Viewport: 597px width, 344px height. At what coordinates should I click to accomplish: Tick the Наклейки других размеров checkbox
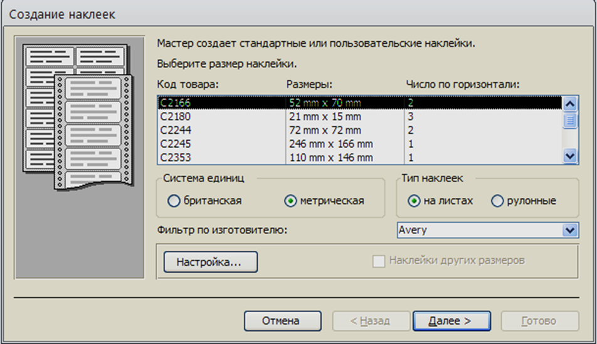tap(379, 261)
